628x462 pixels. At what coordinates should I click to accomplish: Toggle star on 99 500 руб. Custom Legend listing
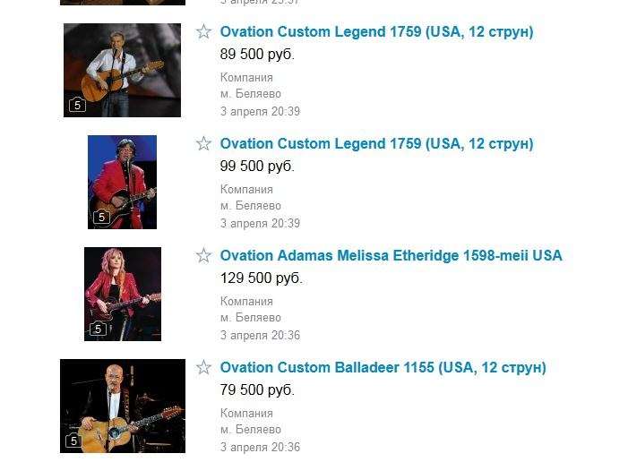pos(203,143)
